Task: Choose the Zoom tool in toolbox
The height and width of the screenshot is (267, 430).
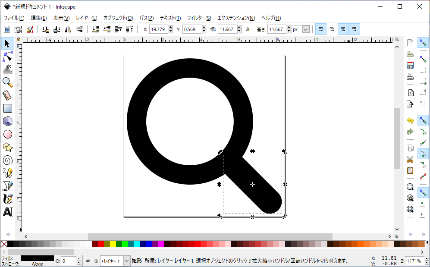Action: [7, 82]
